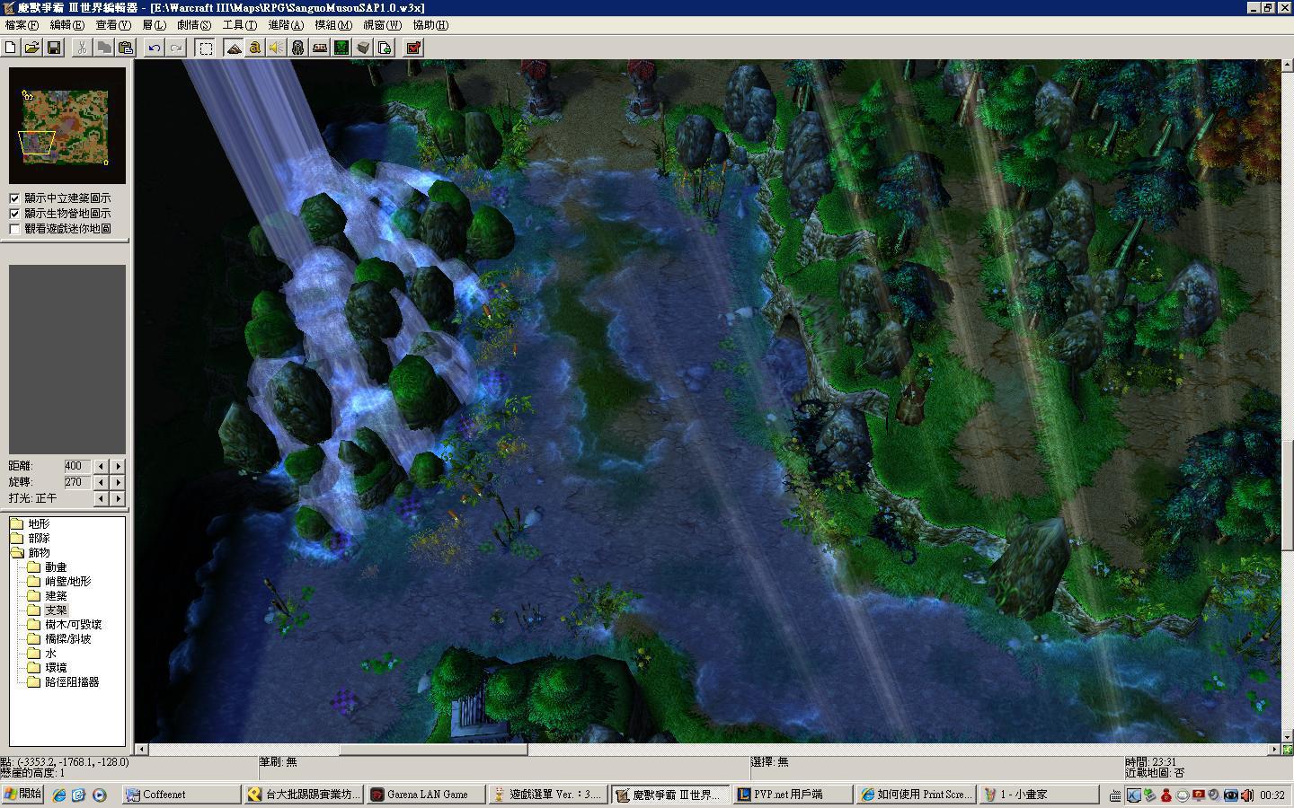Switch 打光 to previous setting
The width and height of the screenshot is (1294, 808).
101,498
